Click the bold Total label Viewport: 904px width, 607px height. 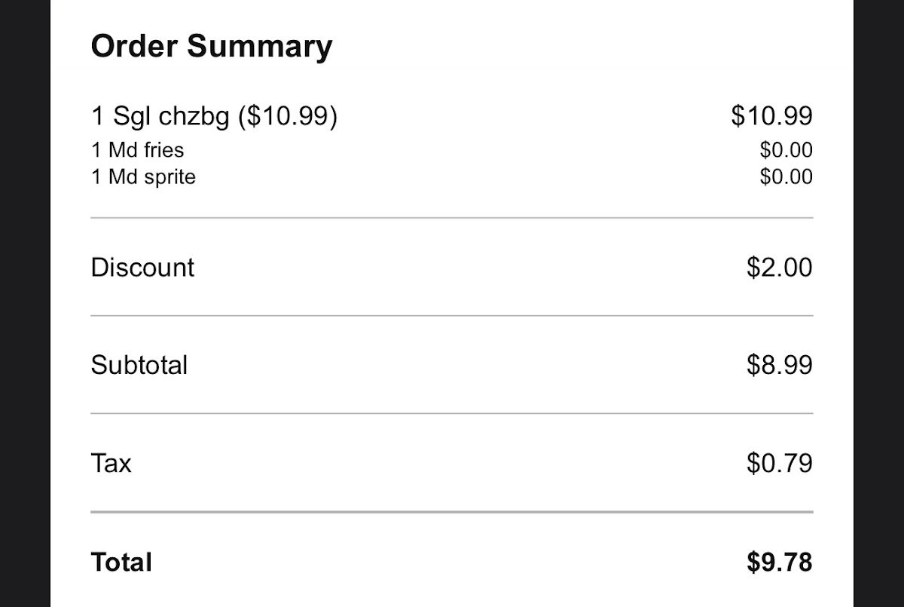(121, 563)
